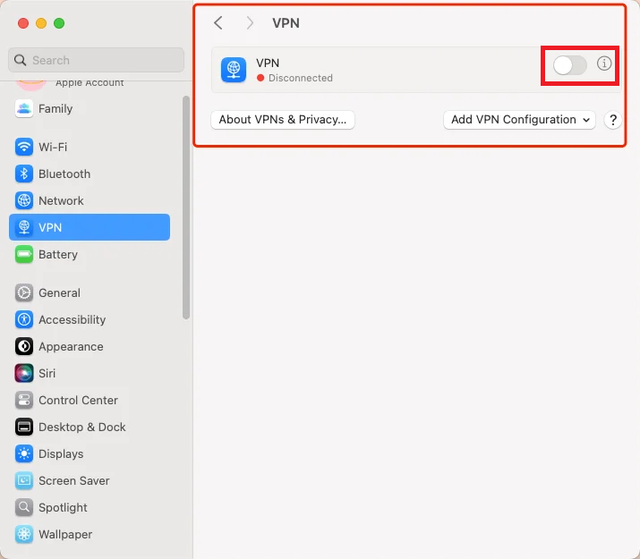Image resolution: width=640 pixels, height=559 pixels.
Task: Click the VPN icon in sidebar
Action: click(24, 227)
